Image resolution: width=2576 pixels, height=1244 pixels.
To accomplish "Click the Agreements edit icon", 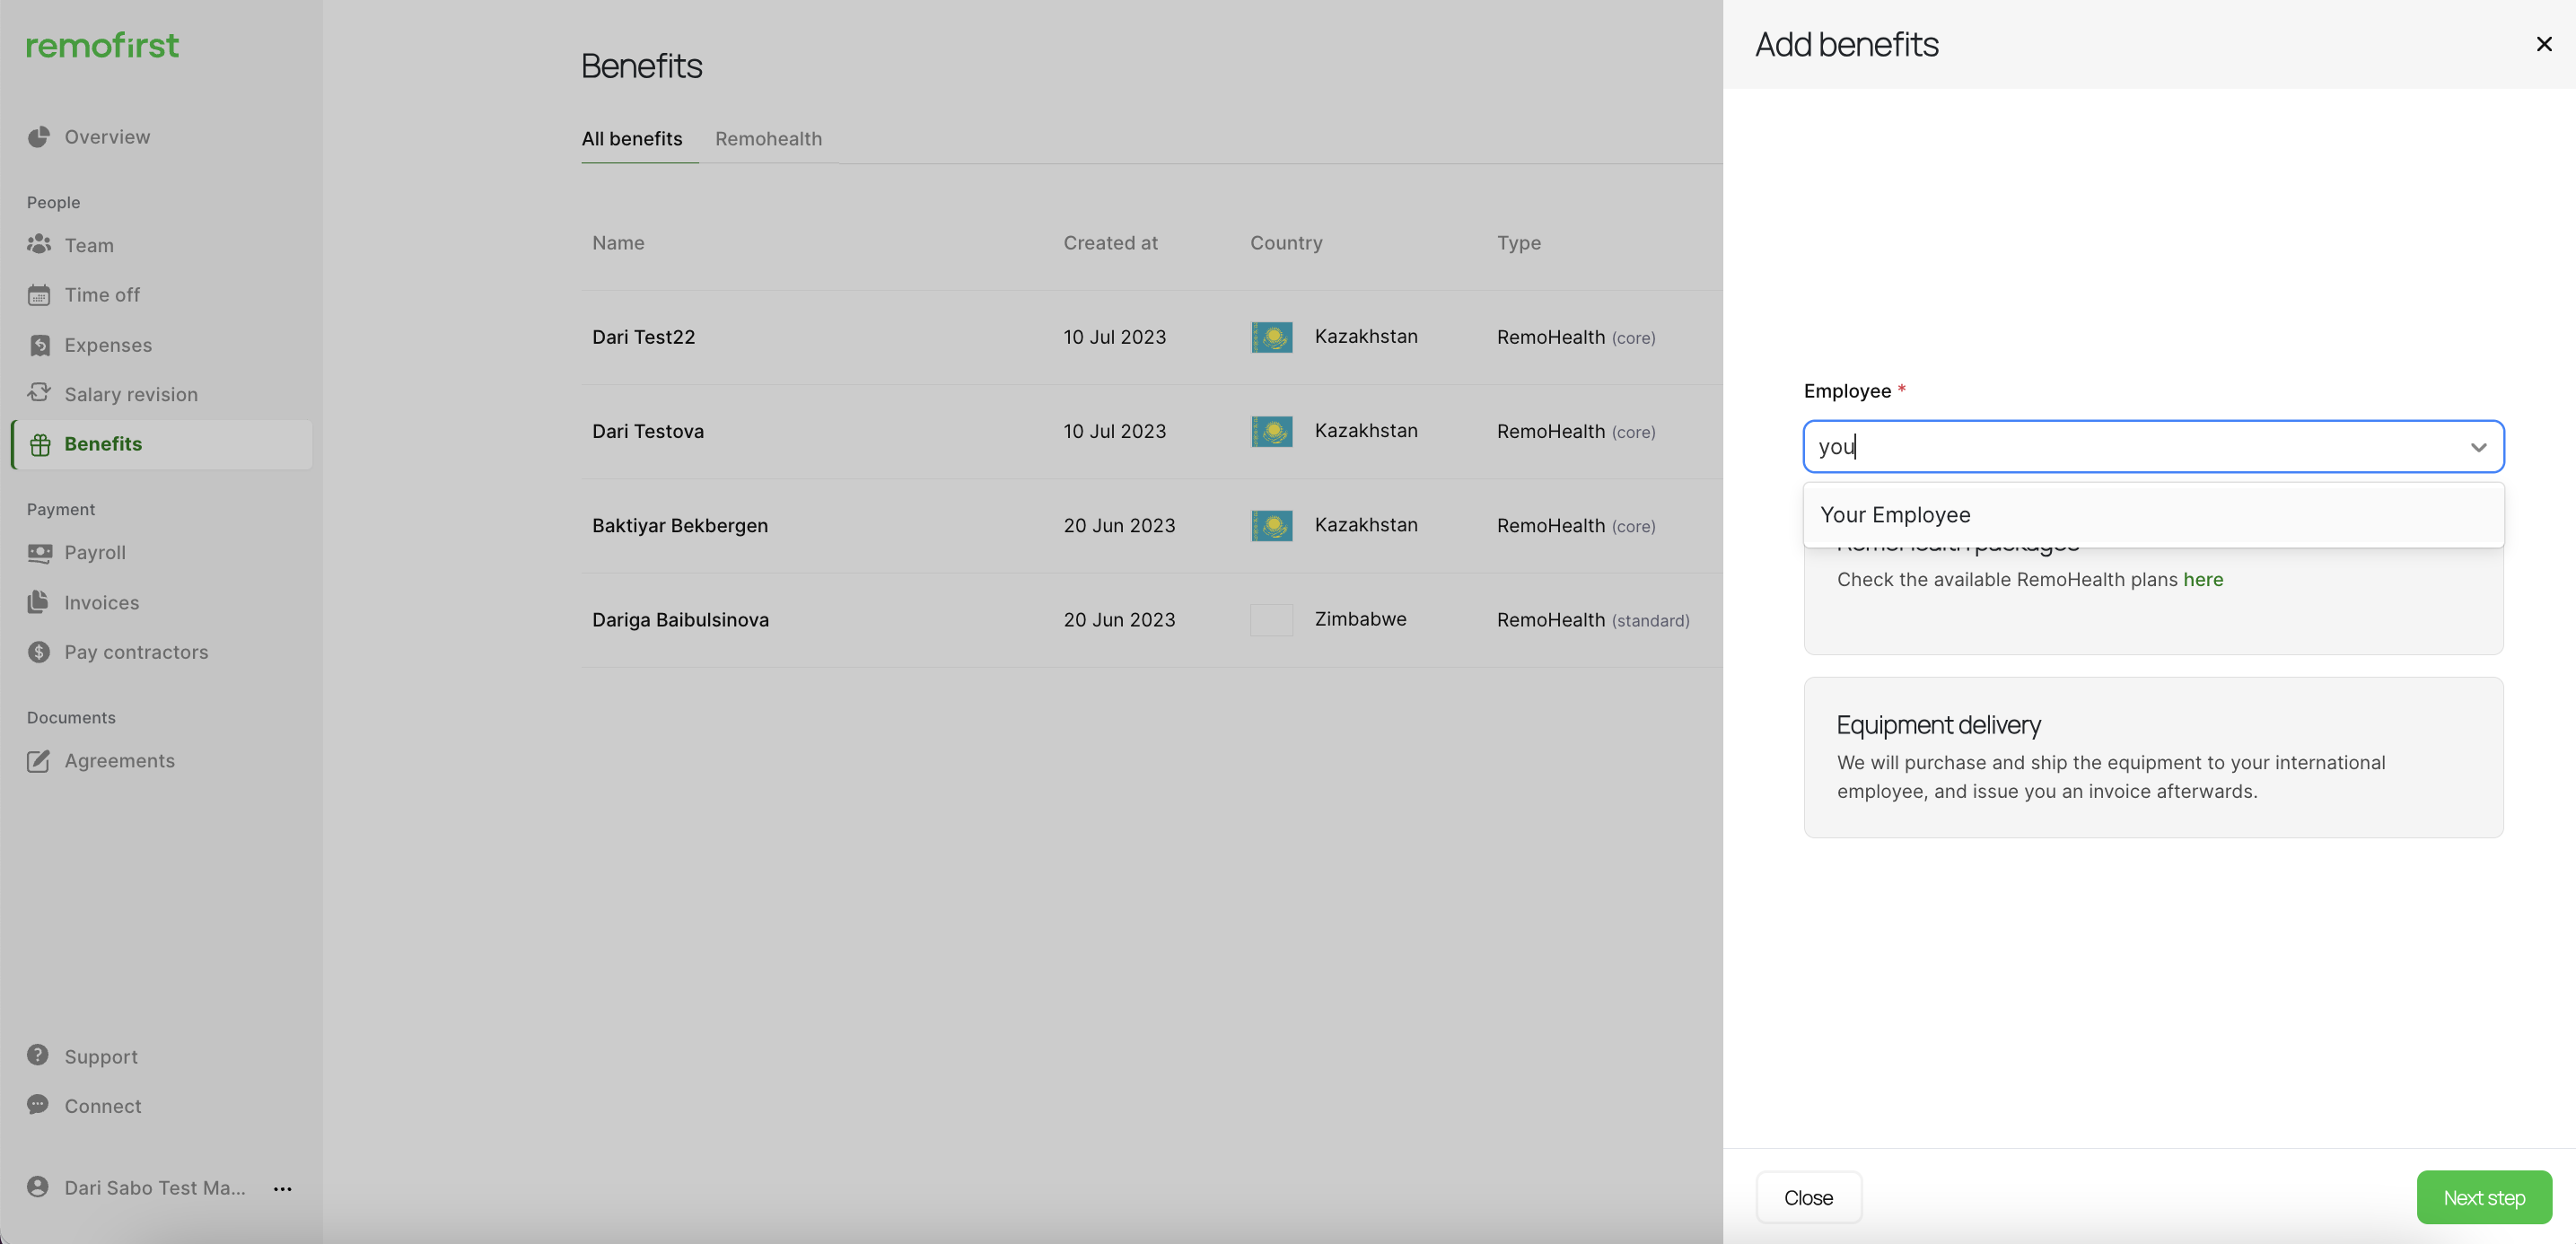I will tap(39, 761).
